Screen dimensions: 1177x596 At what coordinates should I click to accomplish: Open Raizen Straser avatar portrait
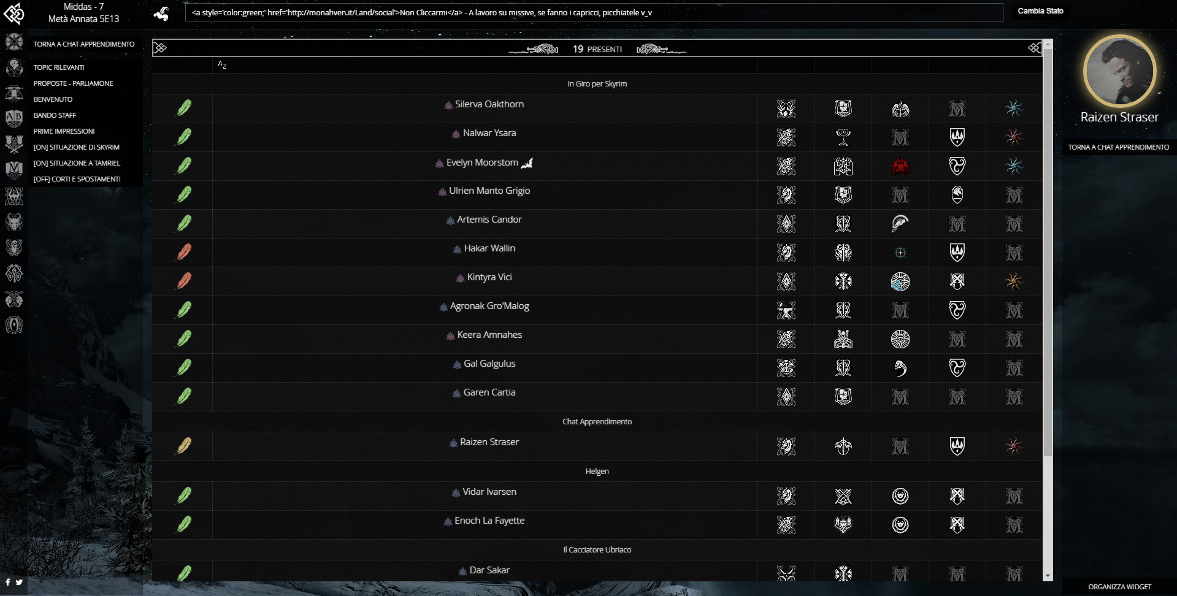[x=1119, y=71]
